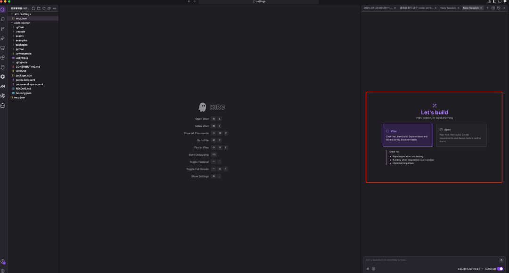Expand the python folder

pyautogui.click(x=33, y=49)
